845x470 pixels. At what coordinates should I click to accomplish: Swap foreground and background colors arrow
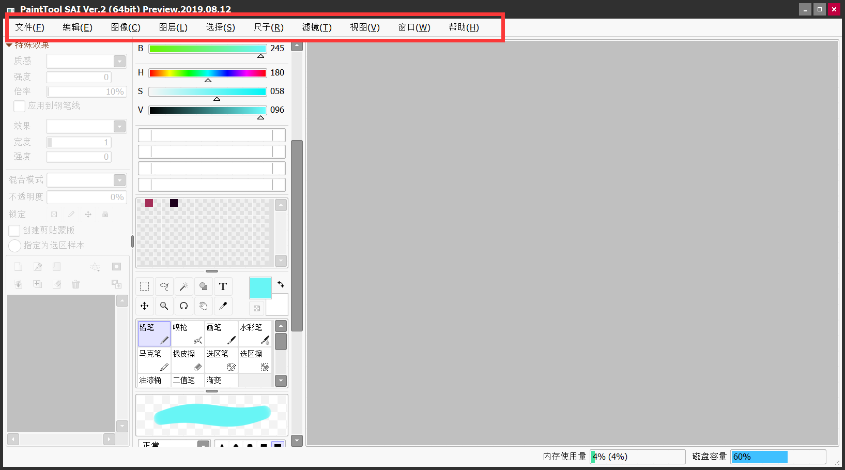[x=281, y=284]
